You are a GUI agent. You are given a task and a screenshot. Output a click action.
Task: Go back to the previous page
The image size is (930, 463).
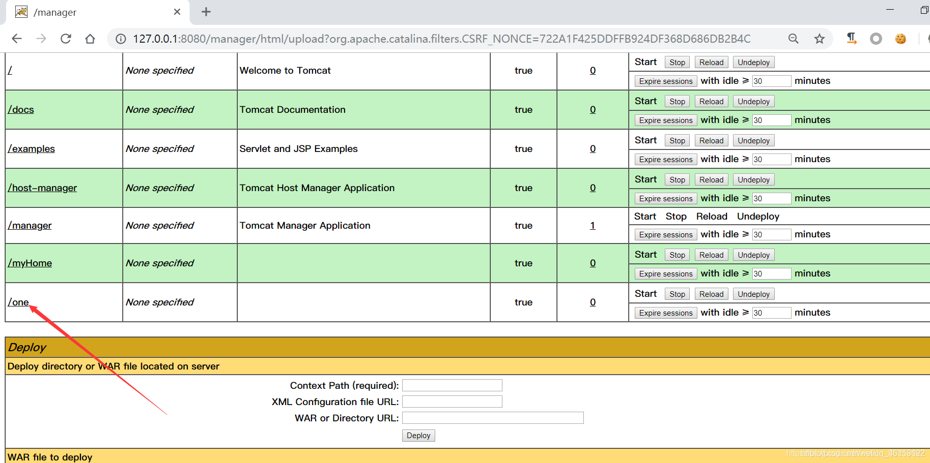[x=17, y=39]
